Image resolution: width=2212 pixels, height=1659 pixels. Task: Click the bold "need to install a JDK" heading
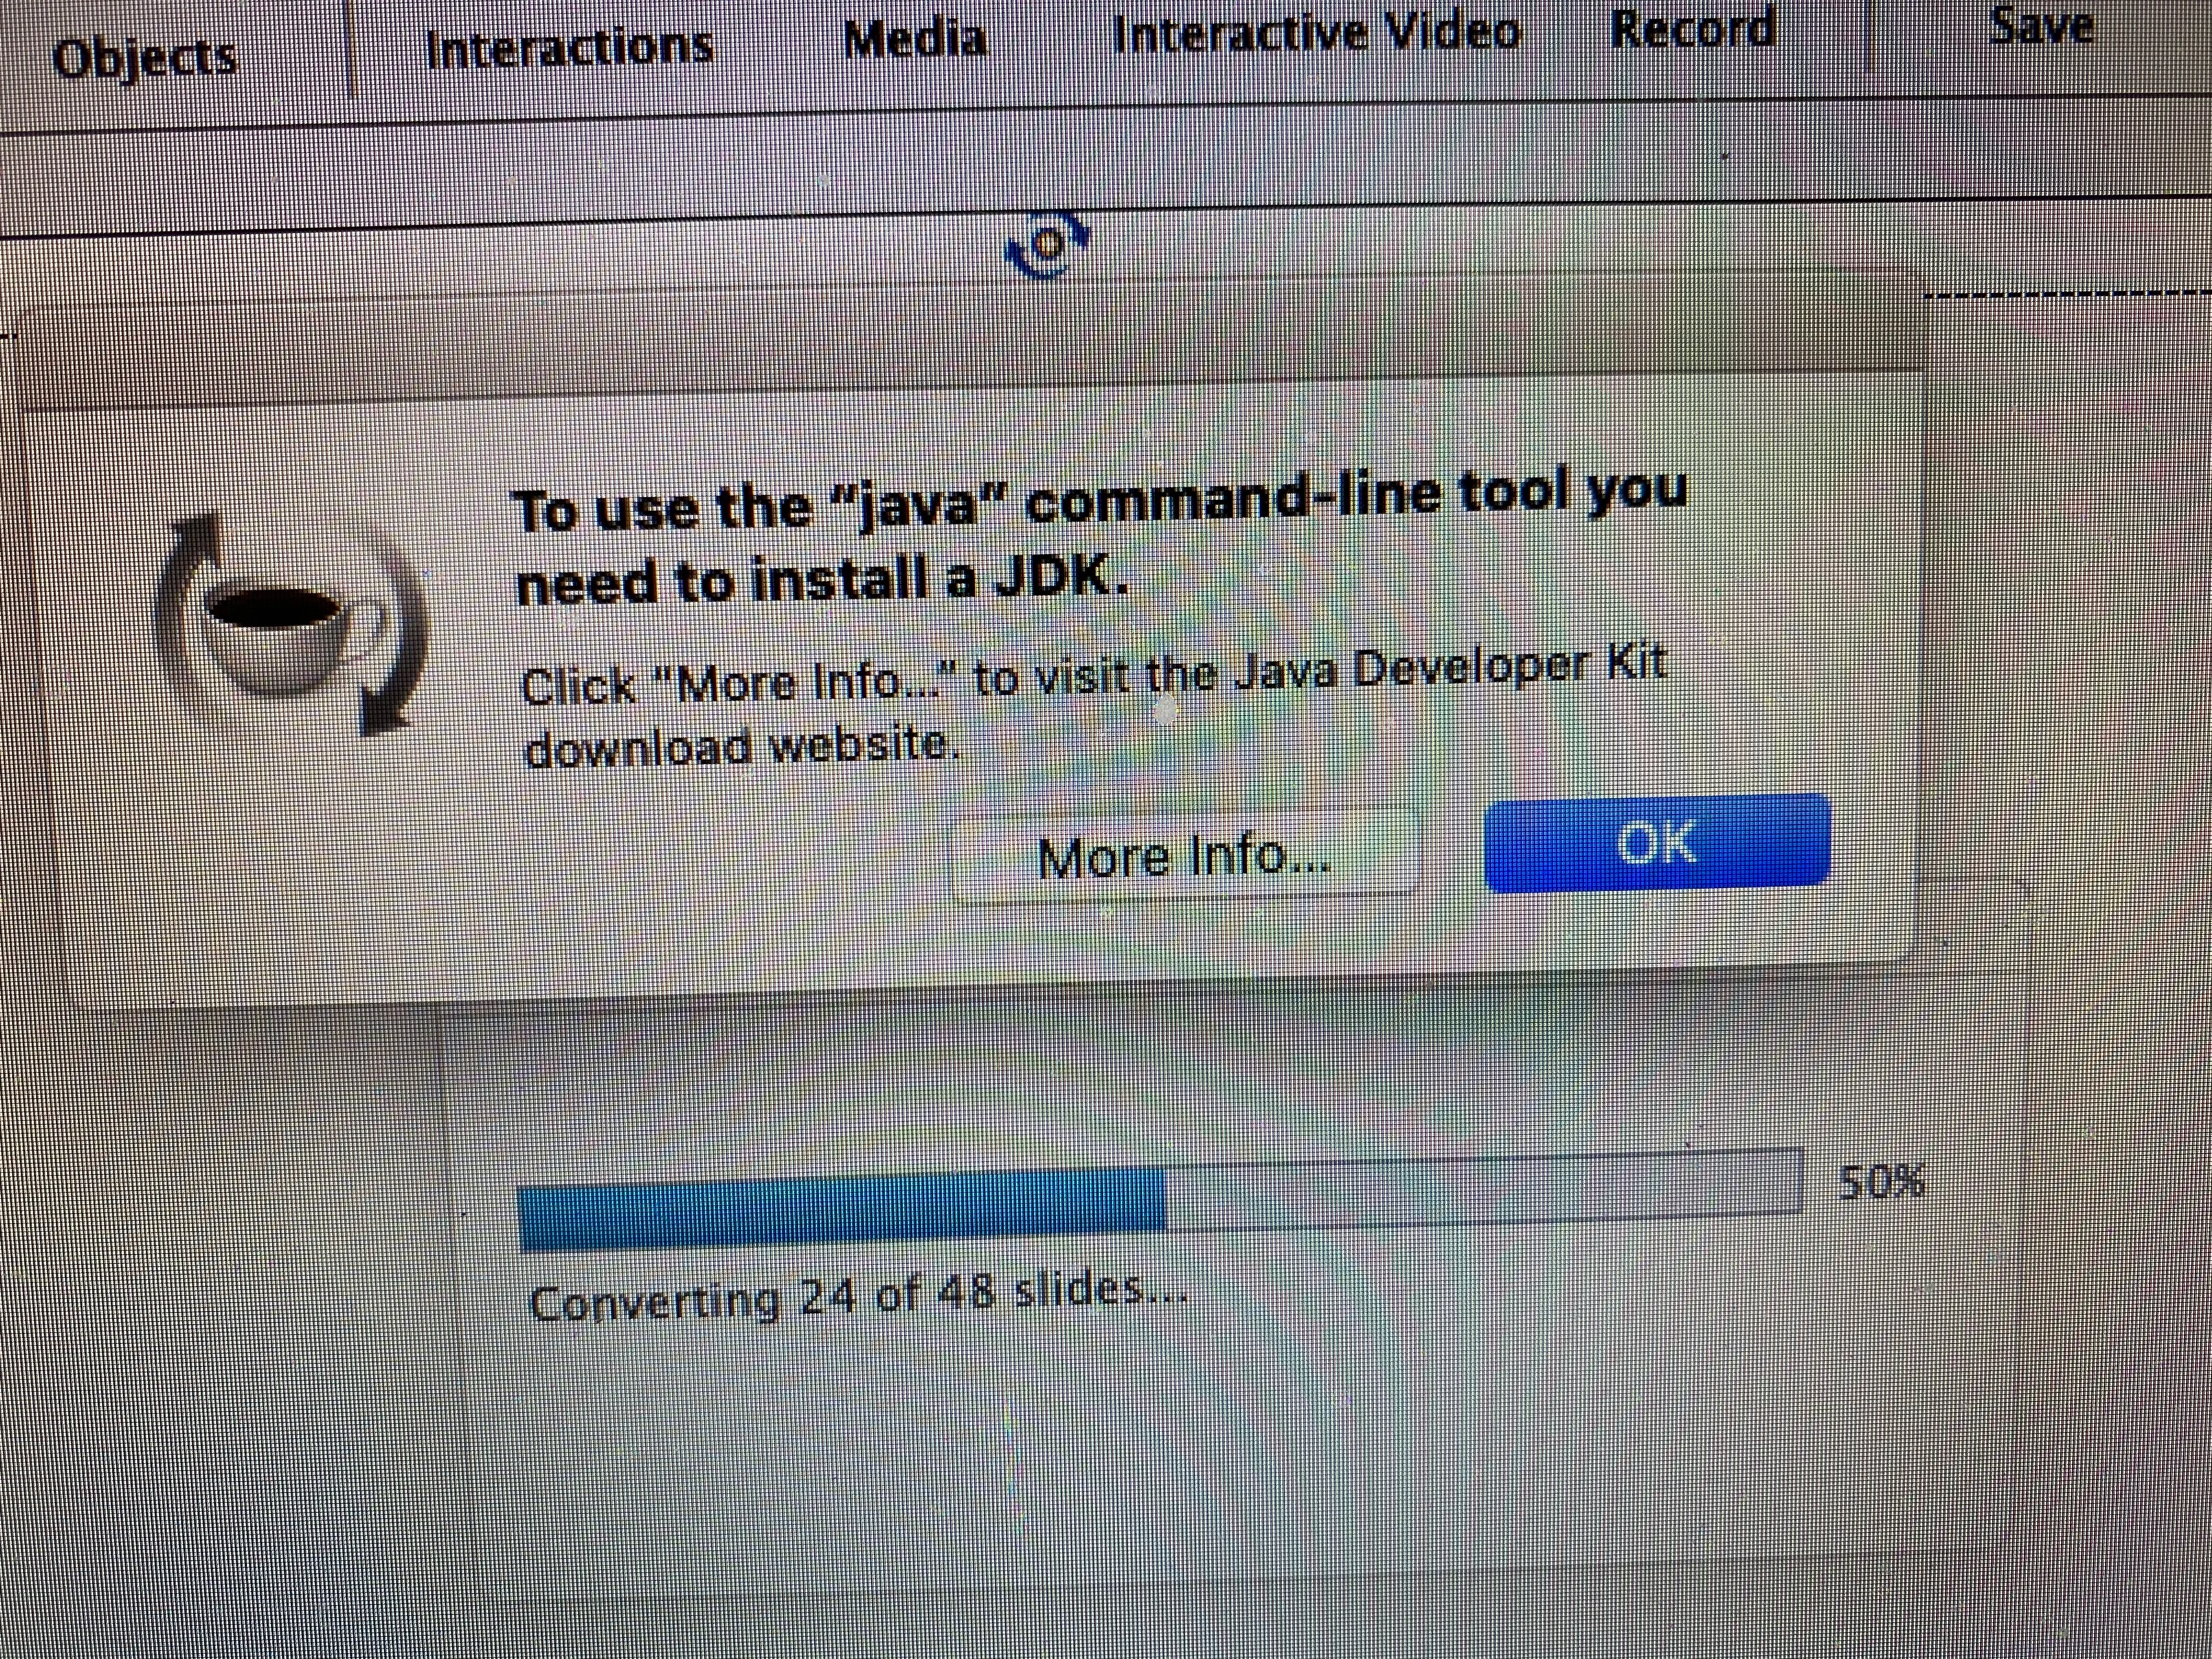tap(822, 579)
